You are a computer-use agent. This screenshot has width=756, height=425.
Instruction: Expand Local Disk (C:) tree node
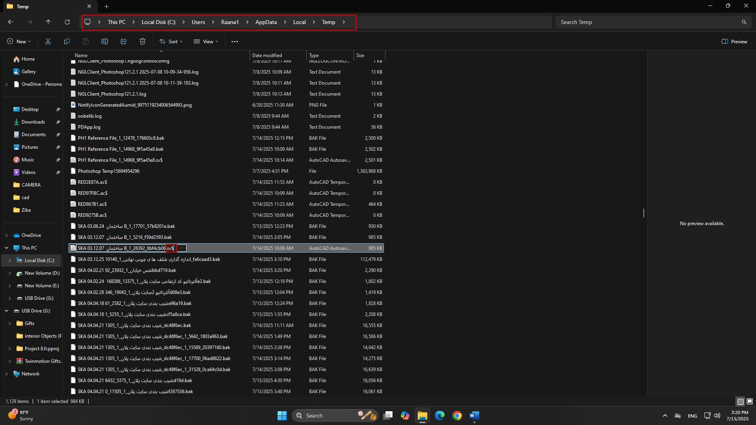[x=9, y=261]
